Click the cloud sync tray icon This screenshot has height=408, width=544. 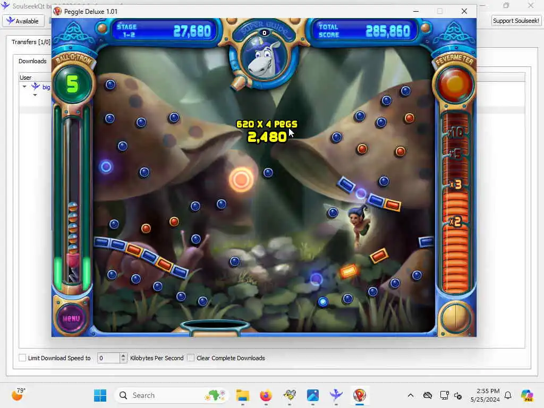(428, 395)
